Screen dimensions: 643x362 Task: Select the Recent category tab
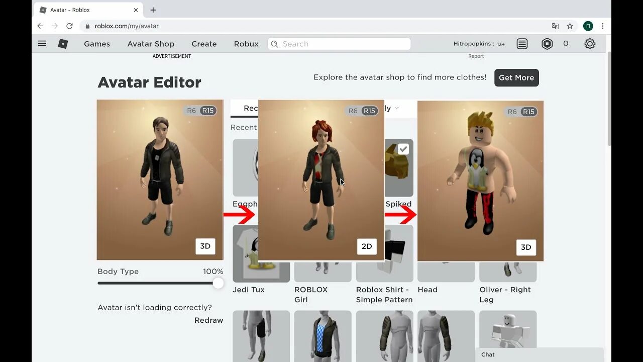click(x=245, y=108)
